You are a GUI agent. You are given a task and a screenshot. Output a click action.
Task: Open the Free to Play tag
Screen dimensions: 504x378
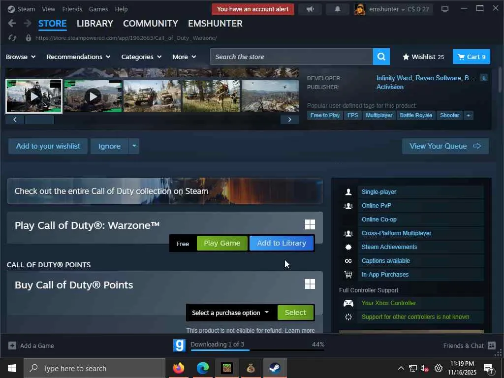[325, 115]
